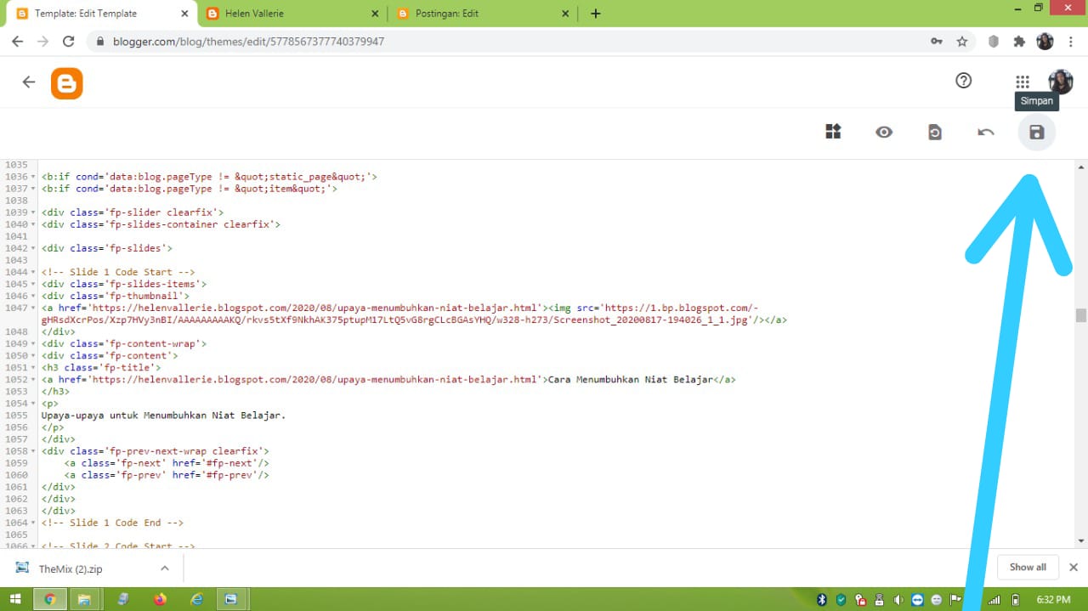Open the Chrome extensions puzzle icon
The width and height of the screenshot is (1088, 611).
tap(1019, 41)
